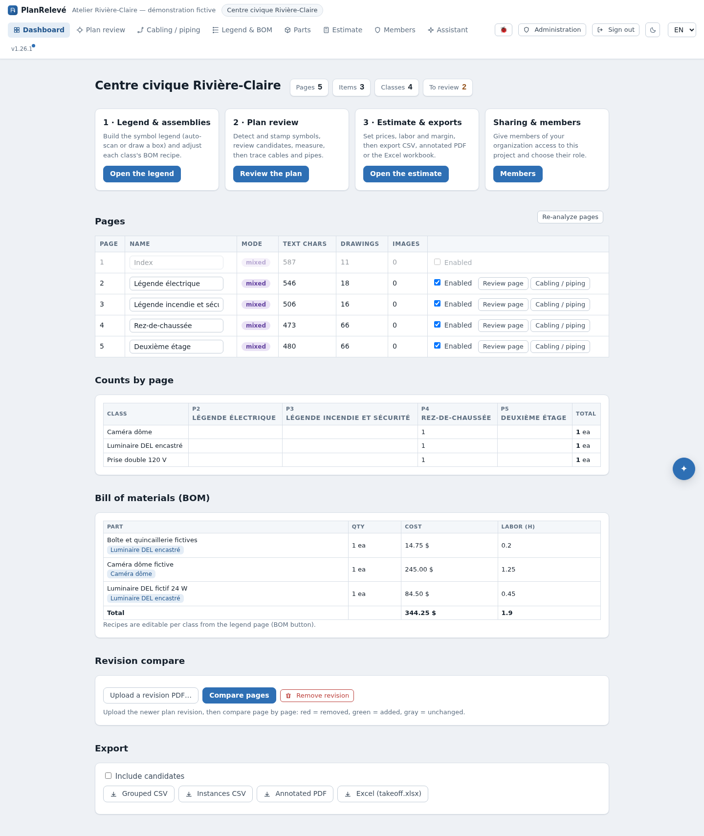Click Open the estimate button

406,174
